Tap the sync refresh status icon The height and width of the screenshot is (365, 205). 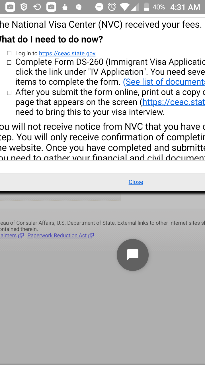[x=37, y=7]
